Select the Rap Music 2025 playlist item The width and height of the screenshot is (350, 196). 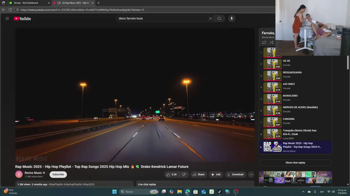click(295, 147)
